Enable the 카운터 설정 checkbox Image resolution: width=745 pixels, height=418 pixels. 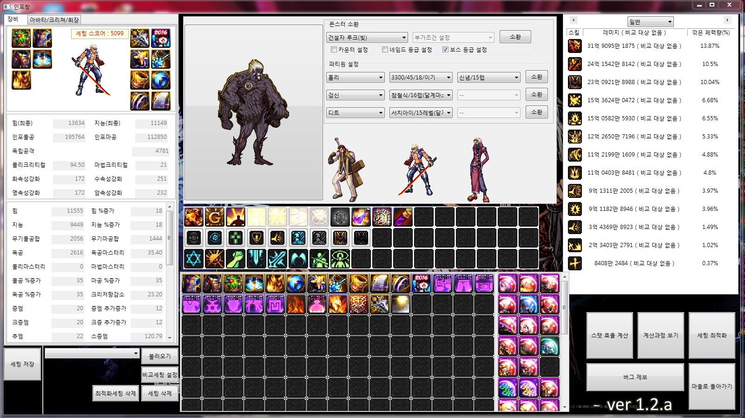[x=334, y=50]
